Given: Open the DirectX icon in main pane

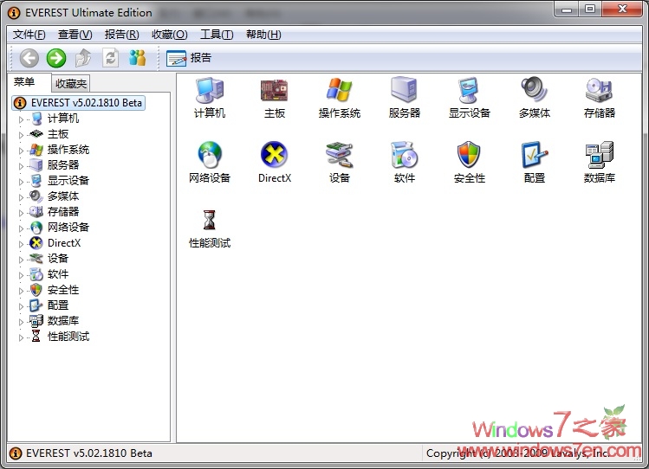Looking at the screenshot, I should 274,154.
